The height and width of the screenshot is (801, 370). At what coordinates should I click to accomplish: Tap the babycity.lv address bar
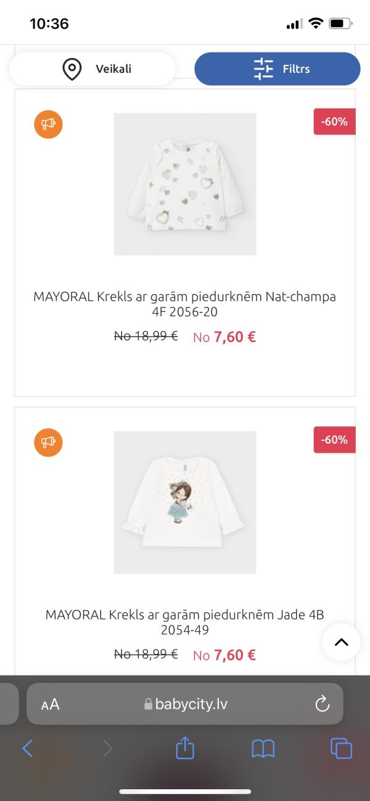pyautogui.click(x=185, y=704)
